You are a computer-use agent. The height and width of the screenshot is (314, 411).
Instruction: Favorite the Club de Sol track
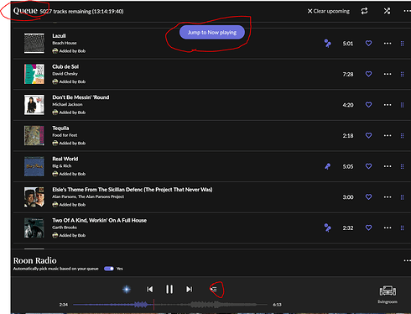(x=368, y=74)
